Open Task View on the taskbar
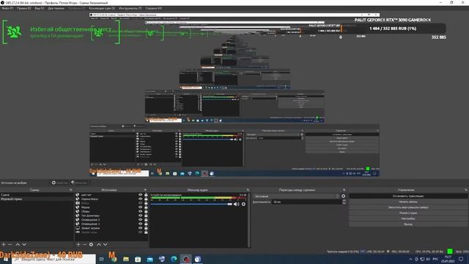 (101, 259)
